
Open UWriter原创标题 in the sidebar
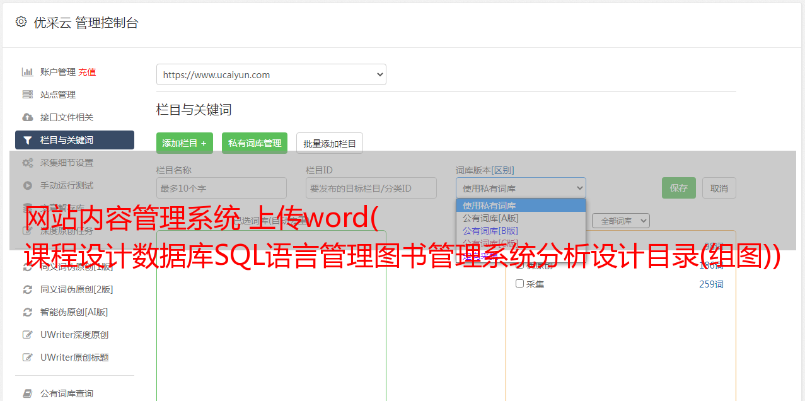[x=74, y=357]
